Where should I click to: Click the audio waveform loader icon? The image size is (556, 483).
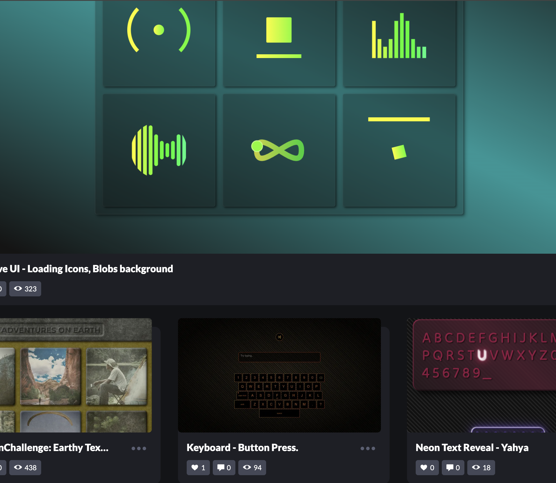[x=159, y=149]
